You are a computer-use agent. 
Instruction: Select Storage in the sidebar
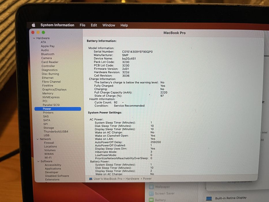point(49,128)
